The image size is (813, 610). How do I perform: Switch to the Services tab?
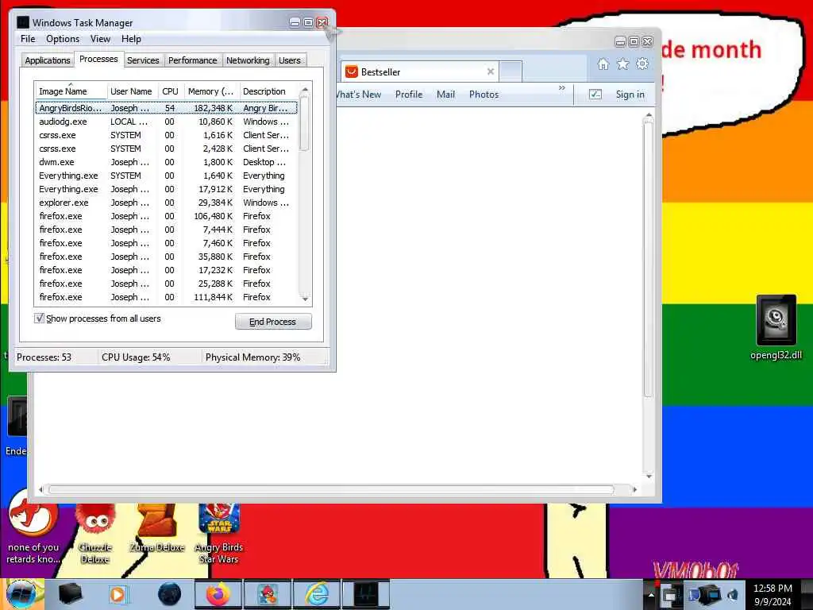click(143, 60)
